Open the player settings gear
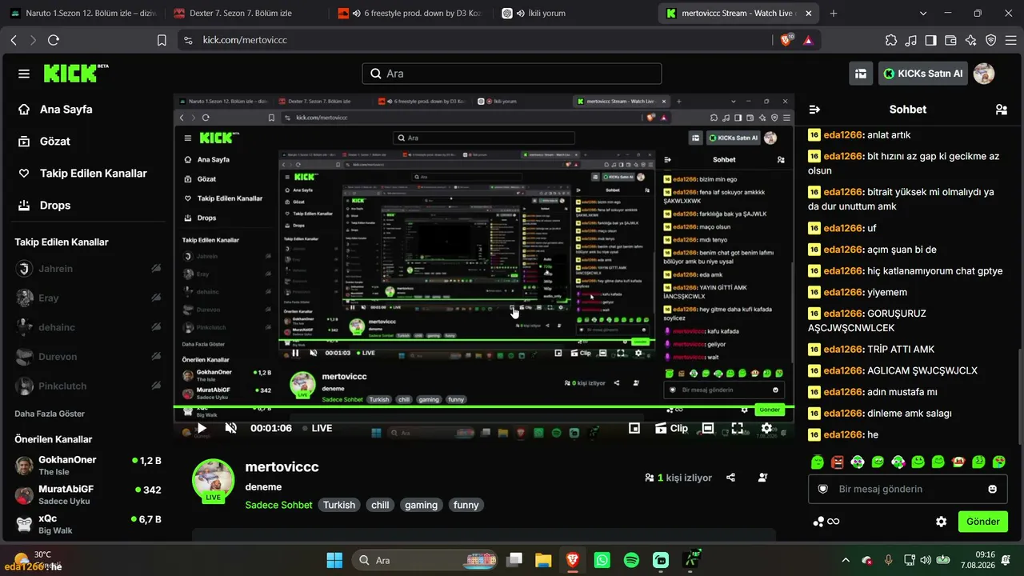 pos(766,428)
